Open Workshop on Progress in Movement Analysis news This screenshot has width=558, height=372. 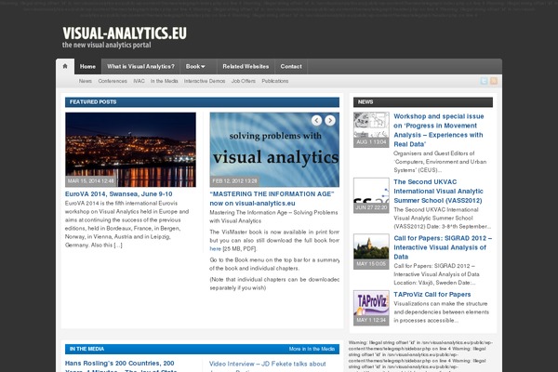coord(439,130)
